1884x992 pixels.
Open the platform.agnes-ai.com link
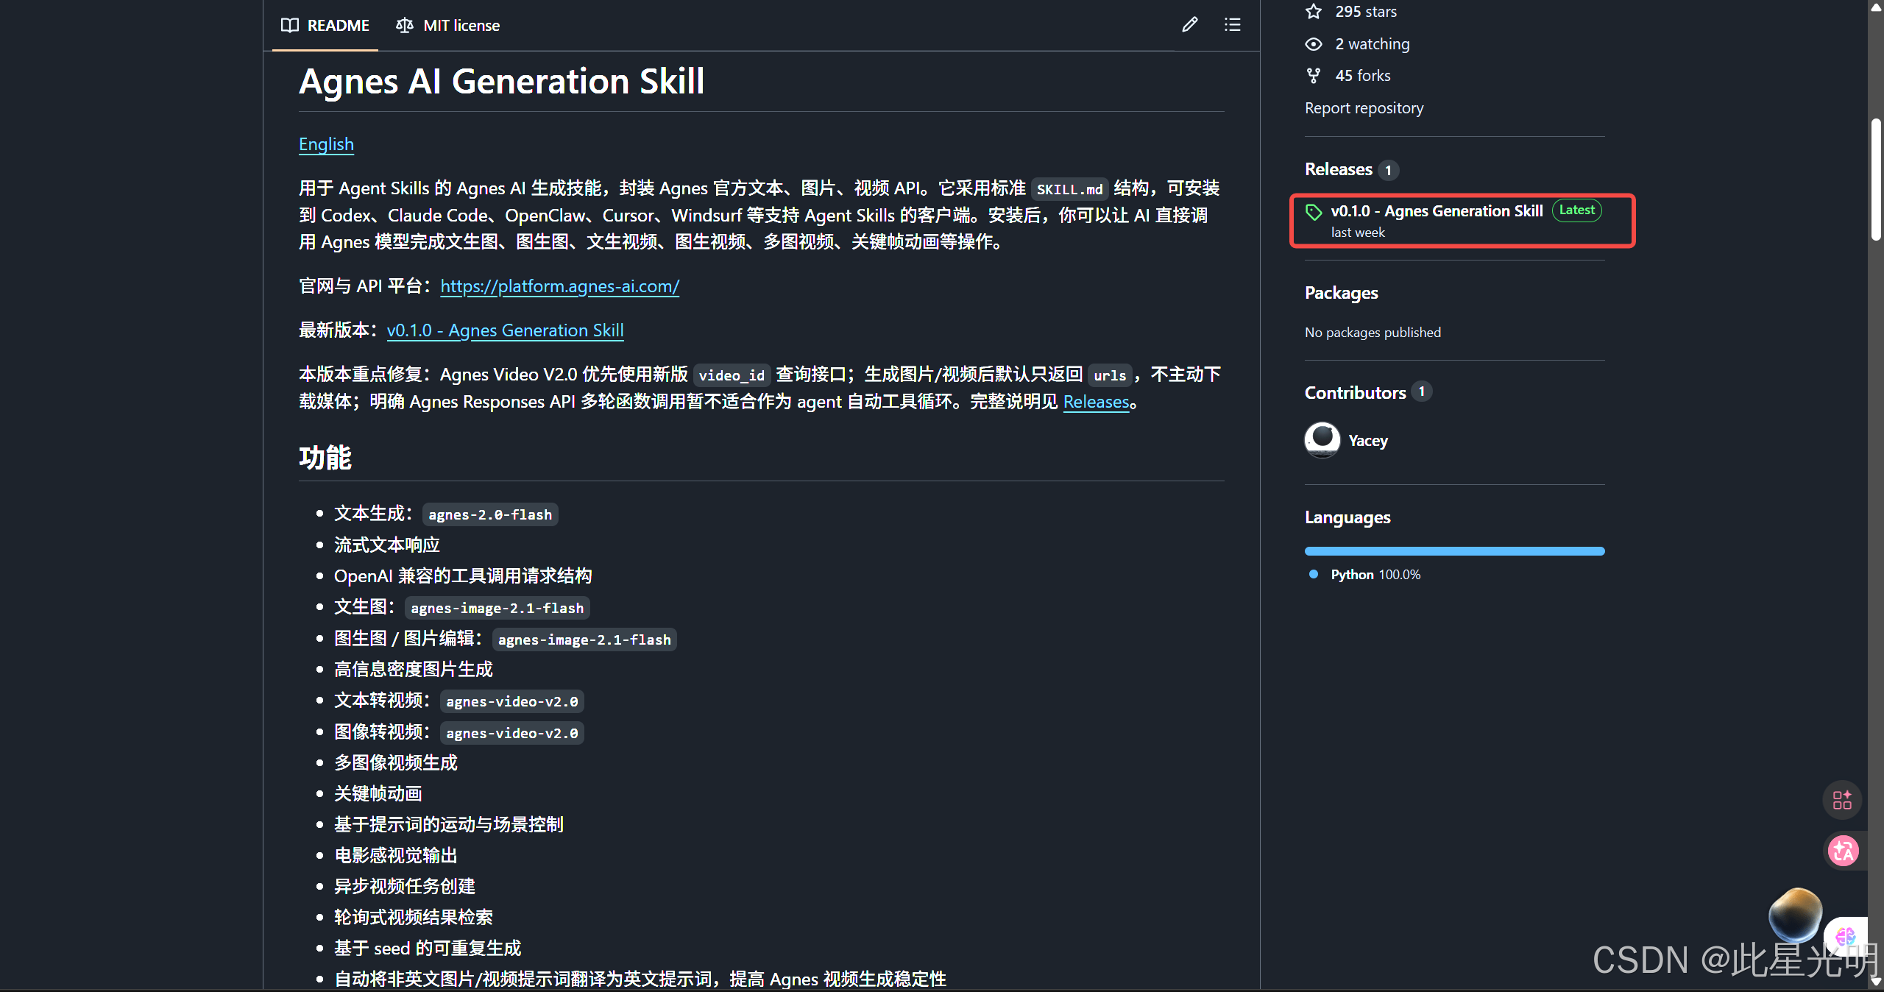pos(560,286)
